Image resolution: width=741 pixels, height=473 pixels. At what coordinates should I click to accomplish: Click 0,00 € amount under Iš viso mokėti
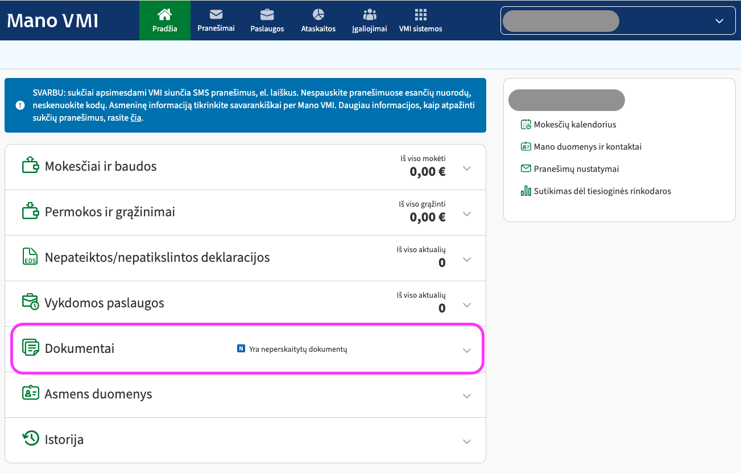coord(428,171)
